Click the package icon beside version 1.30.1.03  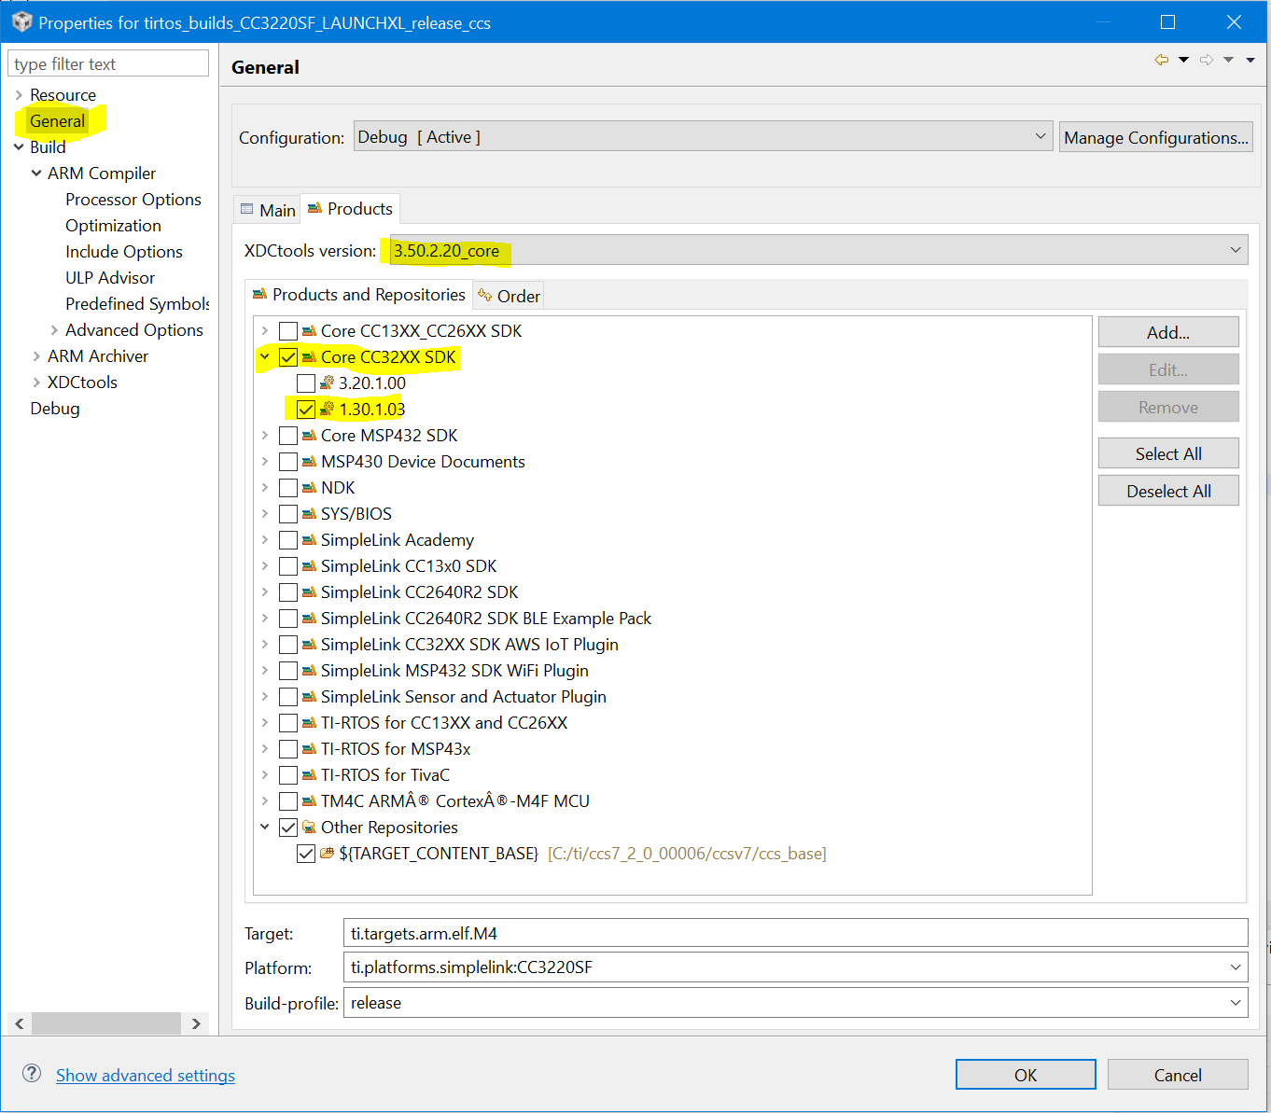click(326, 409)
